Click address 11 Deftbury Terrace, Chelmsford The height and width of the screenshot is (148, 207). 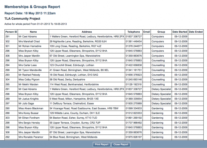pos(72,103)
